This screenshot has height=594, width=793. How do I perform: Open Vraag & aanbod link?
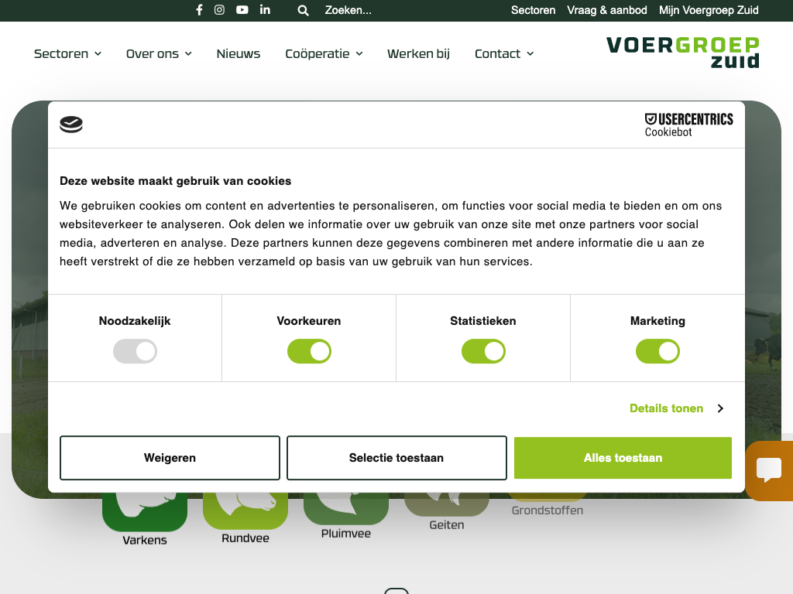click(x=607, y=10)
